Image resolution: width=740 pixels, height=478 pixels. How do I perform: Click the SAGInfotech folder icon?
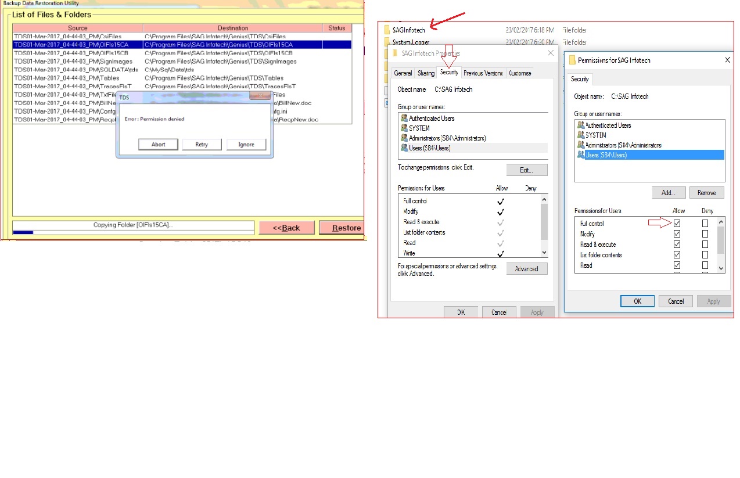tap(387, 30)
